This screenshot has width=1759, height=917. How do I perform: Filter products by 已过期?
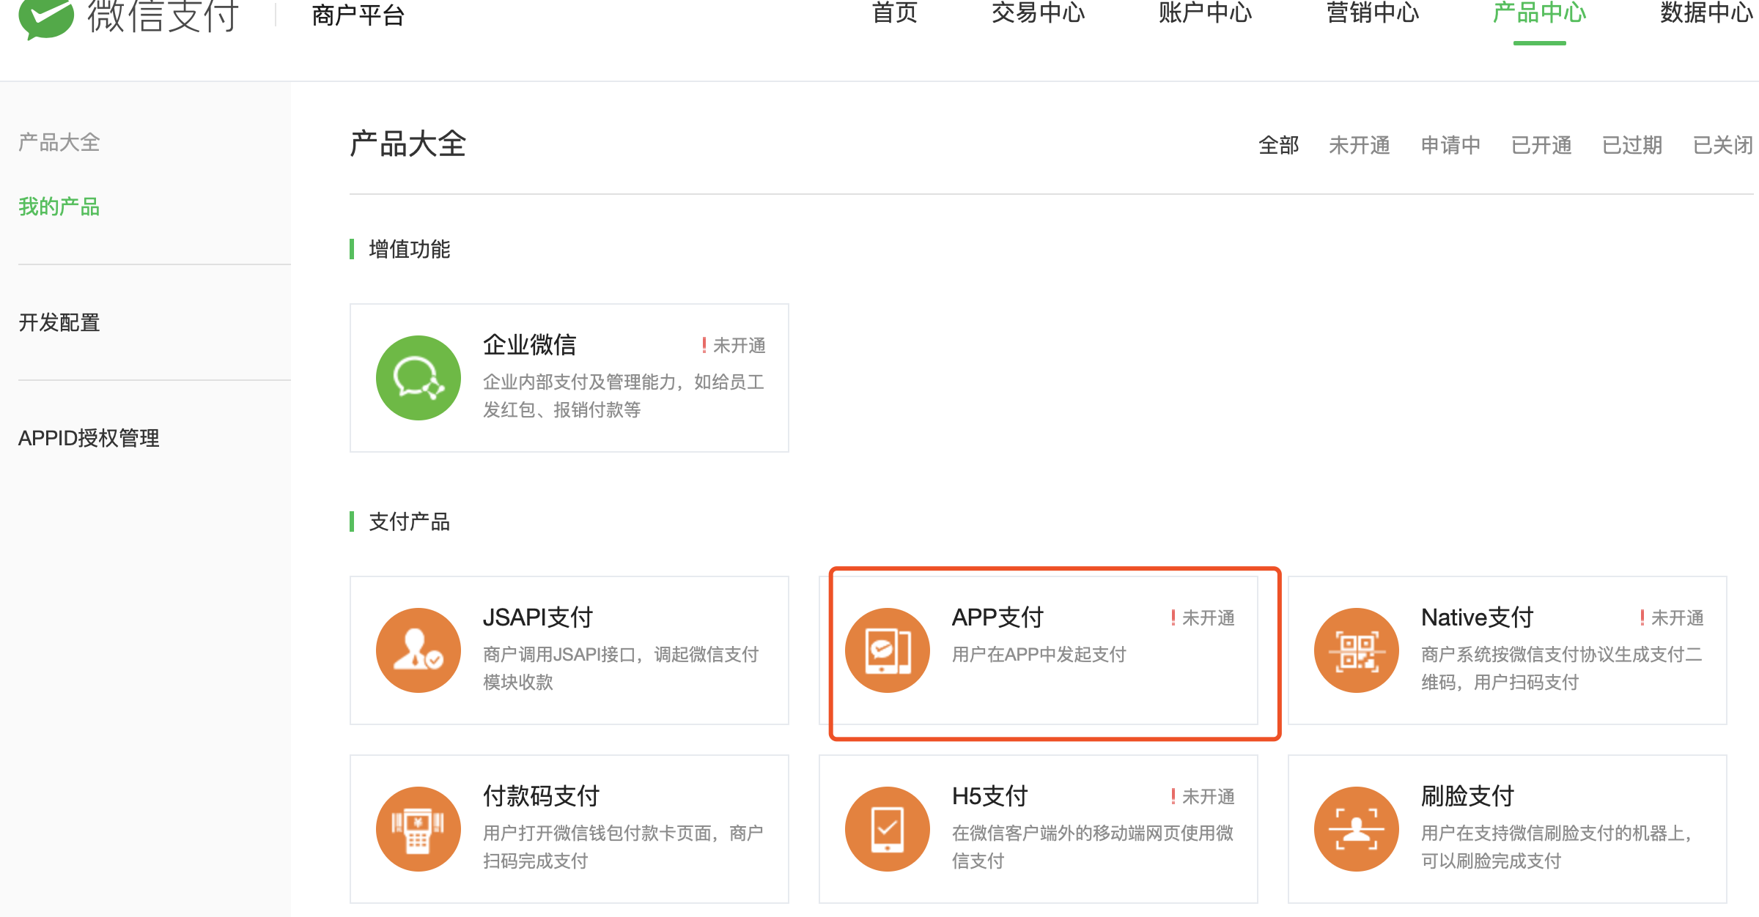point(1631,145)
